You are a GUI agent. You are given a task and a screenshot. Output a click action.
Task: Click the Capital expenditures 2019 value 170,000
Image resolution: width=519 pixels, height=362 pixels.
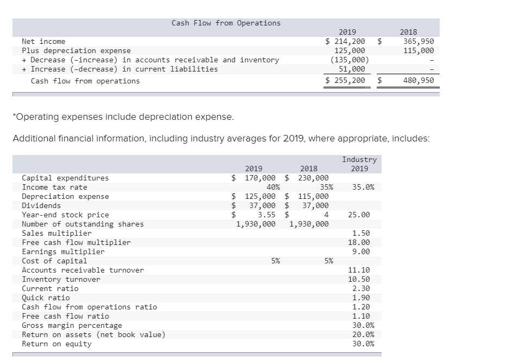(260, 178)
